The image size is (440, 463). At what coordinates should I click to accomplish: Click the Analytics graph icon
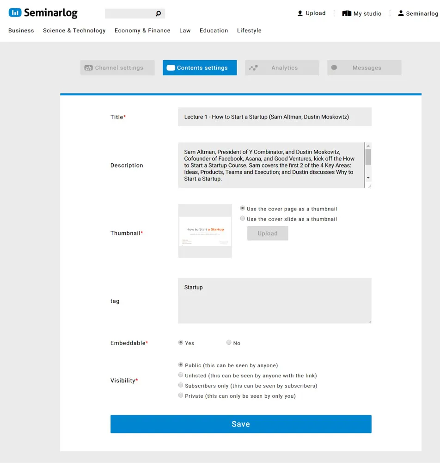pos(253,68)
